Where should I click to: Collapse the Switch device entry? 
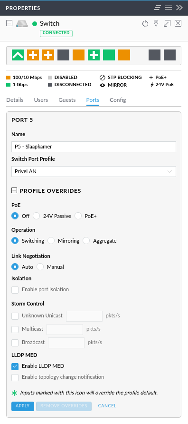pos(9,23)
